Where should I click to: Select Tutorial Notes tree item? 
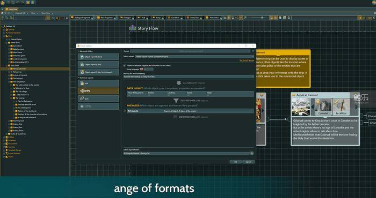tap(16, 39)
